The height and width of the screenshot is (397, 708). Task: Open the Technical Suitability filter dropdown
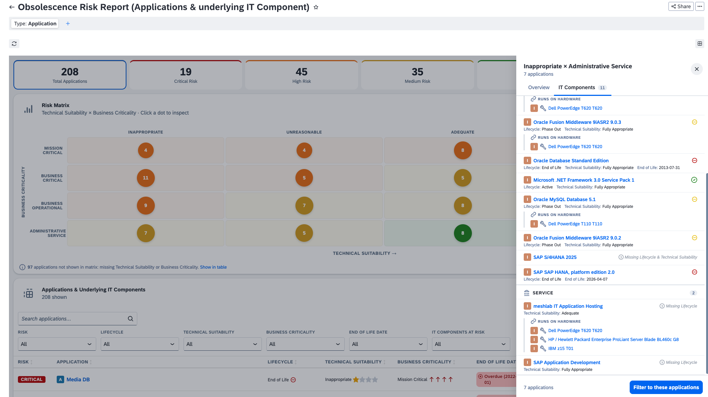[x=223, y=344]
